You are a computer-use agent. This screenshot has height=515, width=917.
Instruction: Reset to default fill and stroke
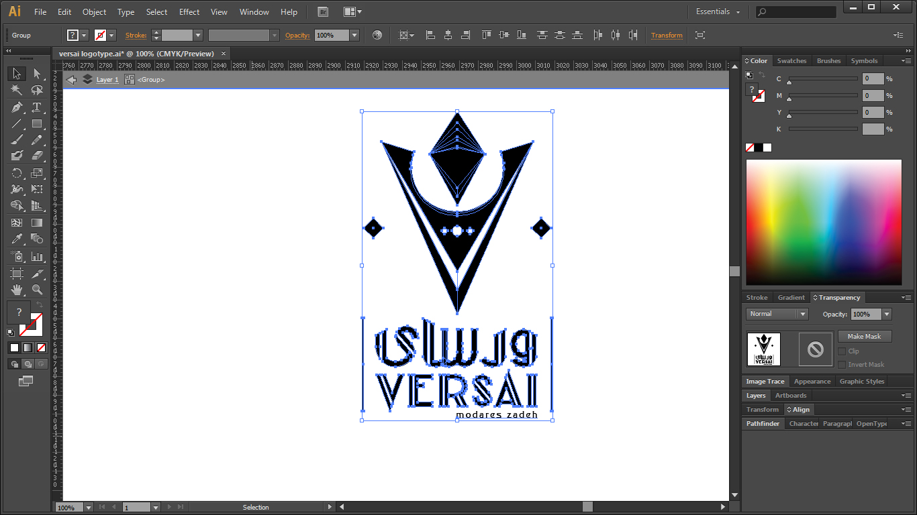point(11,332)
